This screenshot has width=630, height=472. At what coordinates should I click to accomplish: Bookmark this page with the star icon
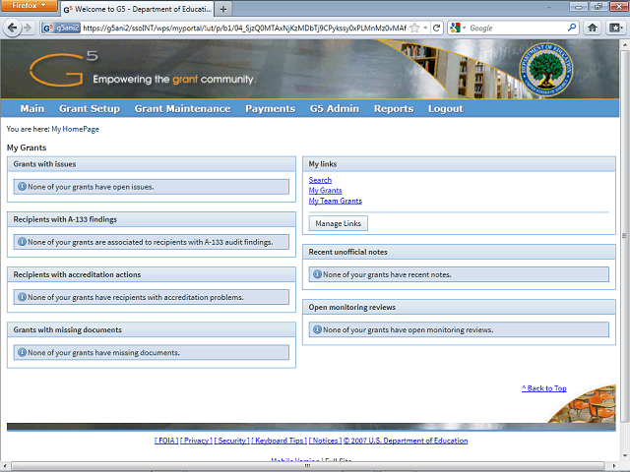414,29
